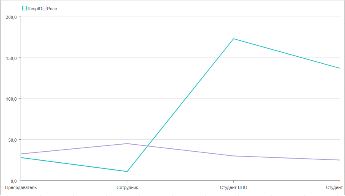Screen dimensions: 345x196
Task: Click the Price point above Преподаватель
Action: point(21,154)
